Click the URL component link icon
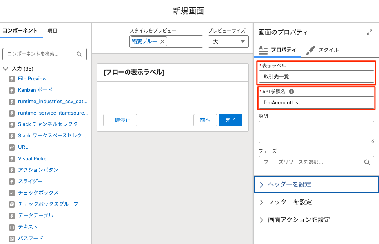Image resolution: width=379 pixels, height=244 pixels. 12,147
